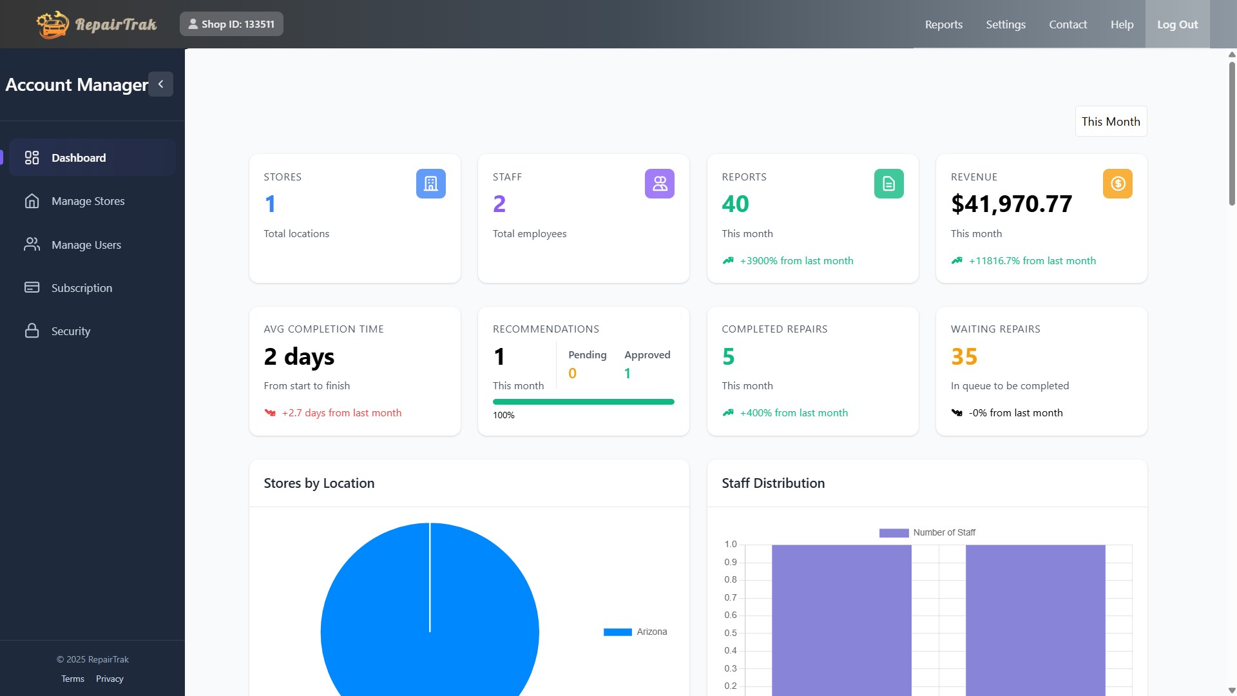
Task: Open Manage Stores in sidebar
Action: coord(88,201)
